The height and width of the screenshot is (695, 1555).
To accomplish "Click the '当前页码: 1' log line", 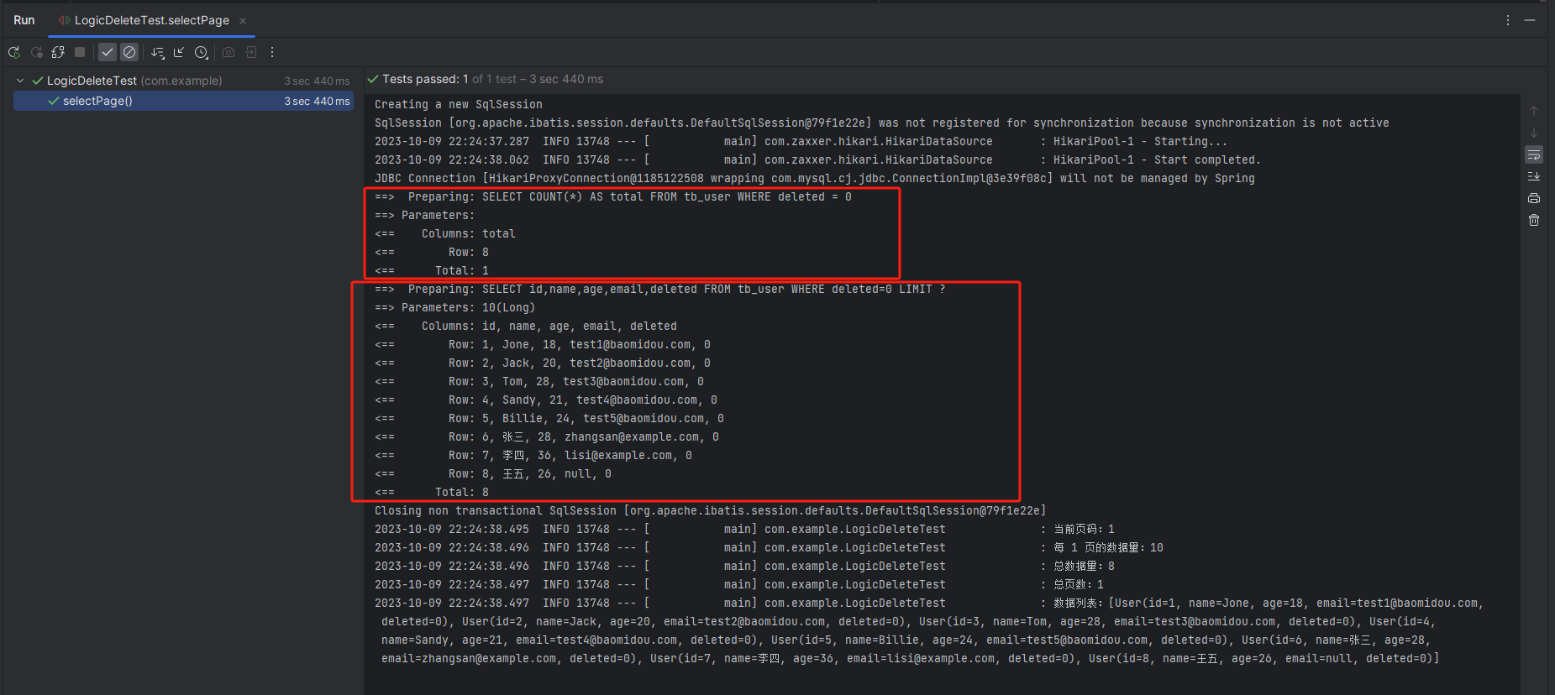I will tap(744, 529).
